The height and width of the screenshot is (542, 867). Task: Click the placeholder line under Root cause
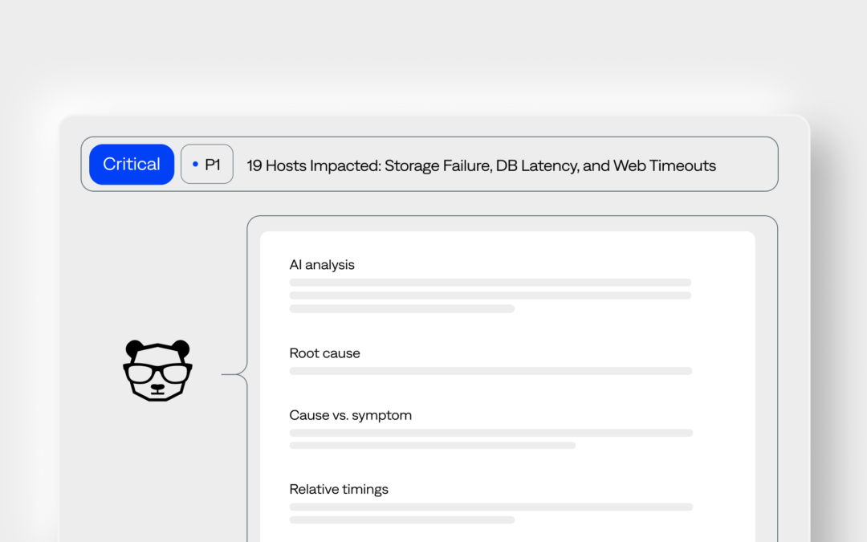click(491, 371)
